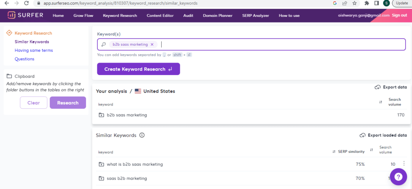
Task: Open How to use menu item
Action: click(289, 16)
